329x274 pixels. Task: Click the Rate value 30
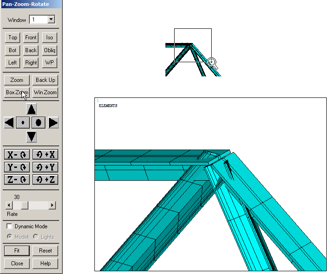tap(17, 197)
